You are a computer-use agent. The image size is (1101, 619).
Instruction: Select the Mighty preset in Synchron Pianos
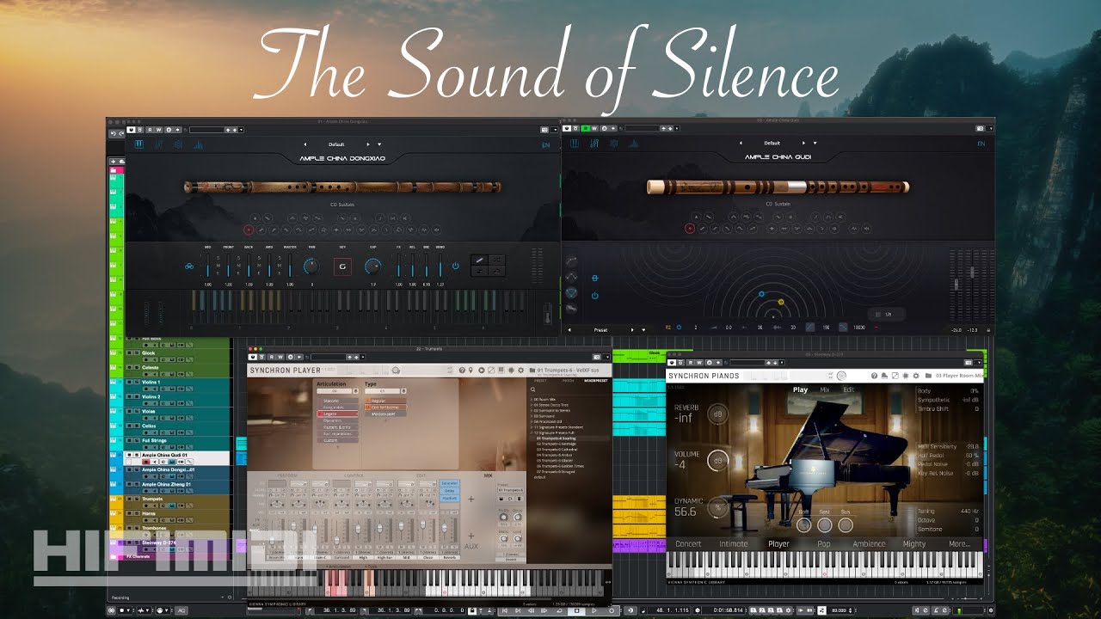pos(914,543)
